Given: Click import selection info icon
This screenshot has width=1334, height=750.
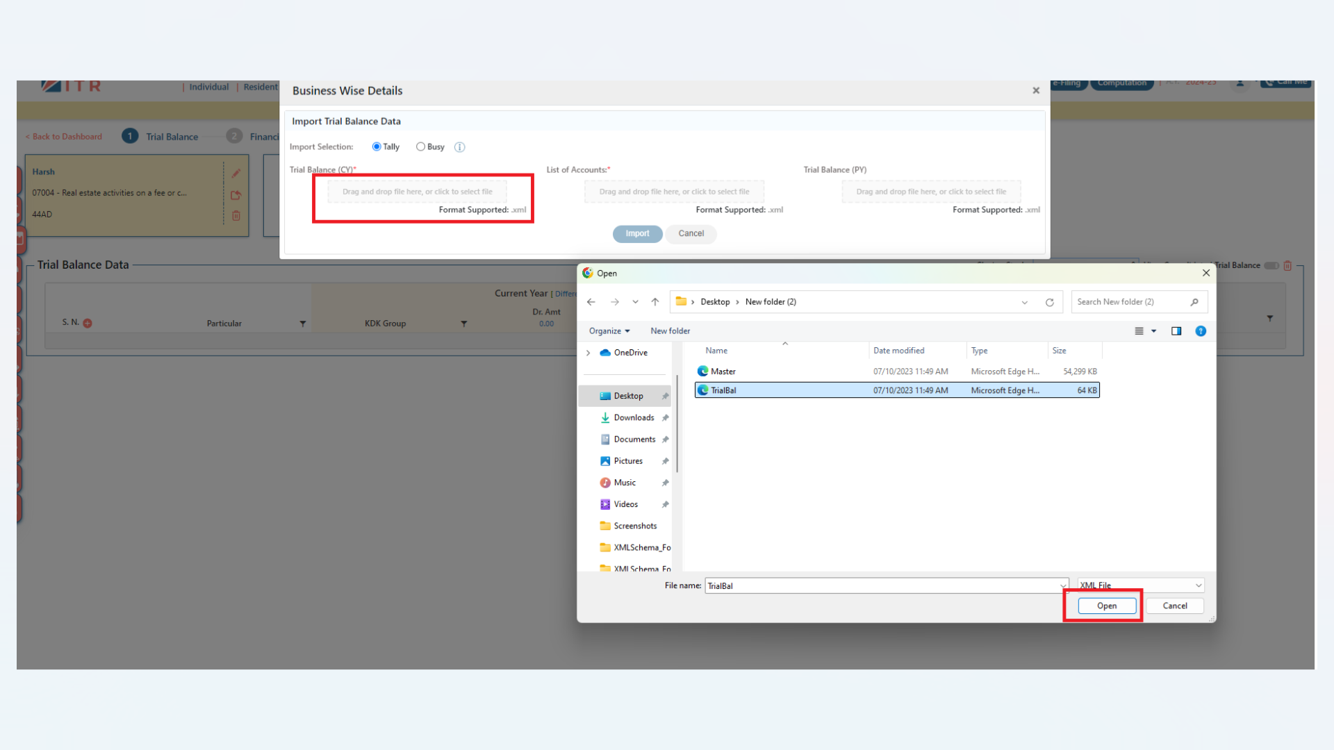Looking at the screenshot, I should tap(459, 147).
